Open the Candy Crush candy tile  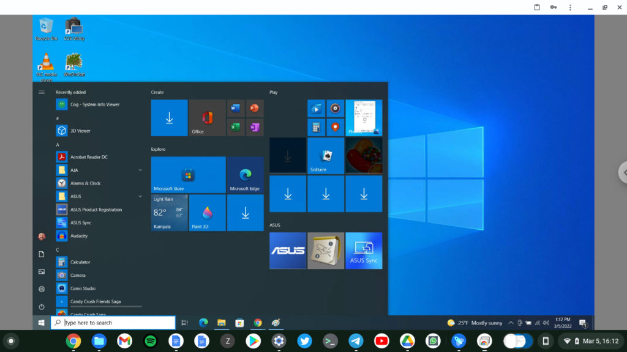364,156
